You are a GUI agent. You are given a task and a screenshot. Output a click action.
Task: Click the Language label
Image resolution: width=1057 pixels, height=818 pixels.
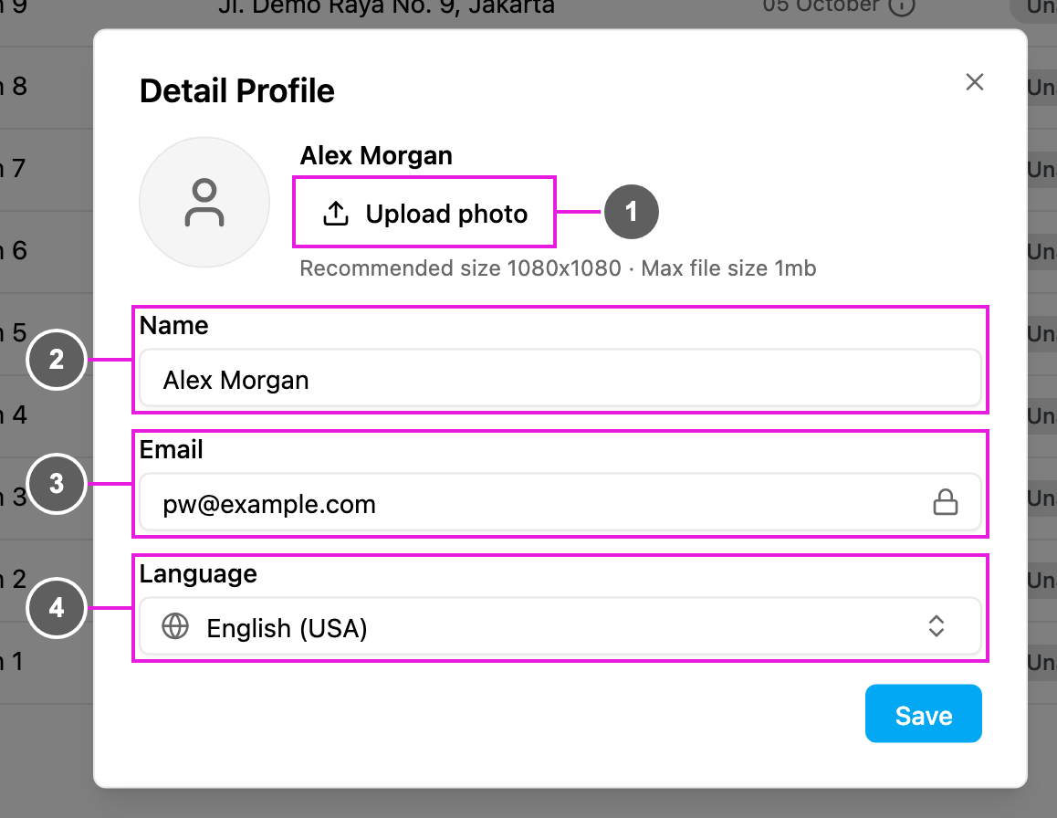click(198, 574)
